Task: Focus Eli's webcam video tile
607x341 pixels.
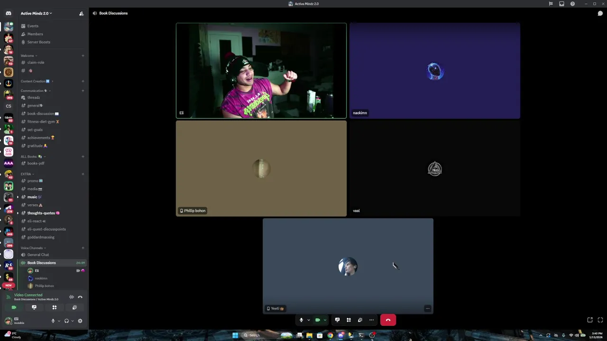Action: pos(261,71)
